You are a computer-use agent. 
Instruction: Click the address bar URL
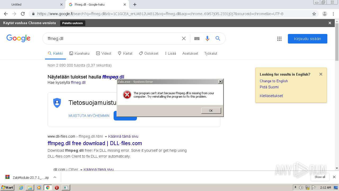(x=160, y=14)
